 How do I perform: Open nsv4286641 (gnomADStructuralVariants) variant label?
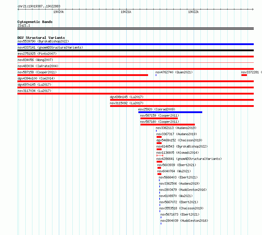189,159
